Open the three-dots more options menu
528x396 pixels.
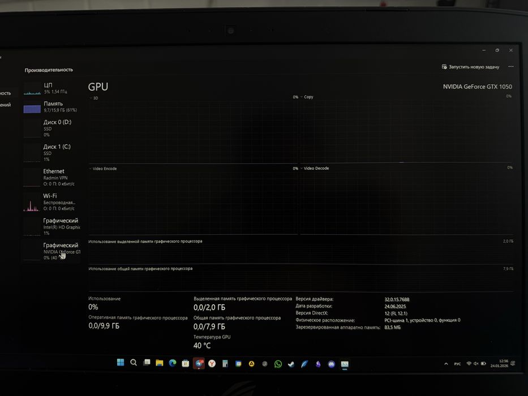click(x=511, y=66)
